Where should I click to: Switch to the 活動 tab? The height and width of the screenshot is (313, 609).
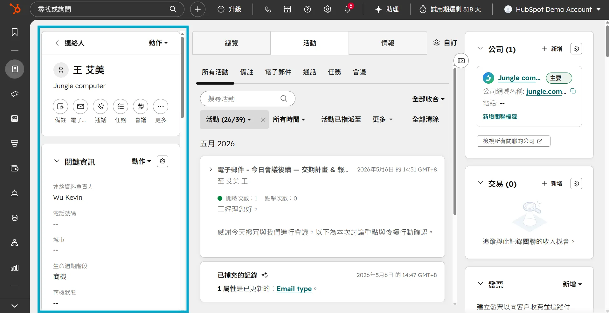[309, 43]
